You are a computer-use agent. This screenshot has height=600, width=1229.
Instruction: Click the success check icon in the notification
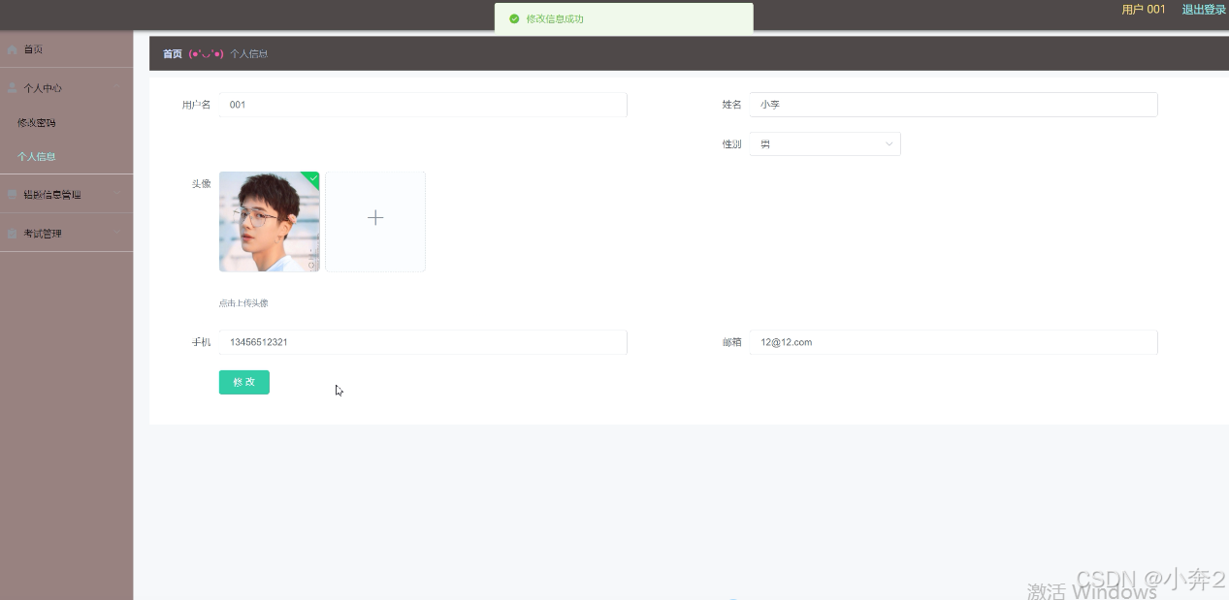tap(514, 17)
